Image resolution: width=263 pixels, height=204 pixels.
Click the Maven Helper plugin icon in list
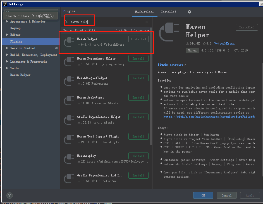point(69,42)
